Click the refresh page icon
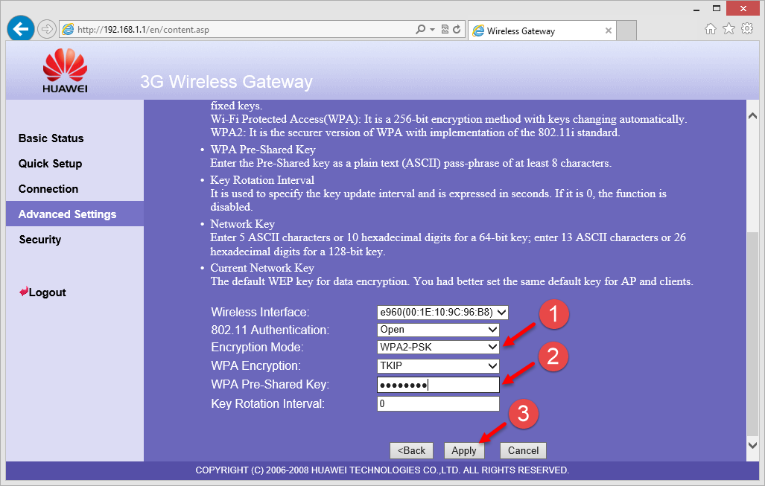This screenshot has height=486, width=765. (457, 29)
